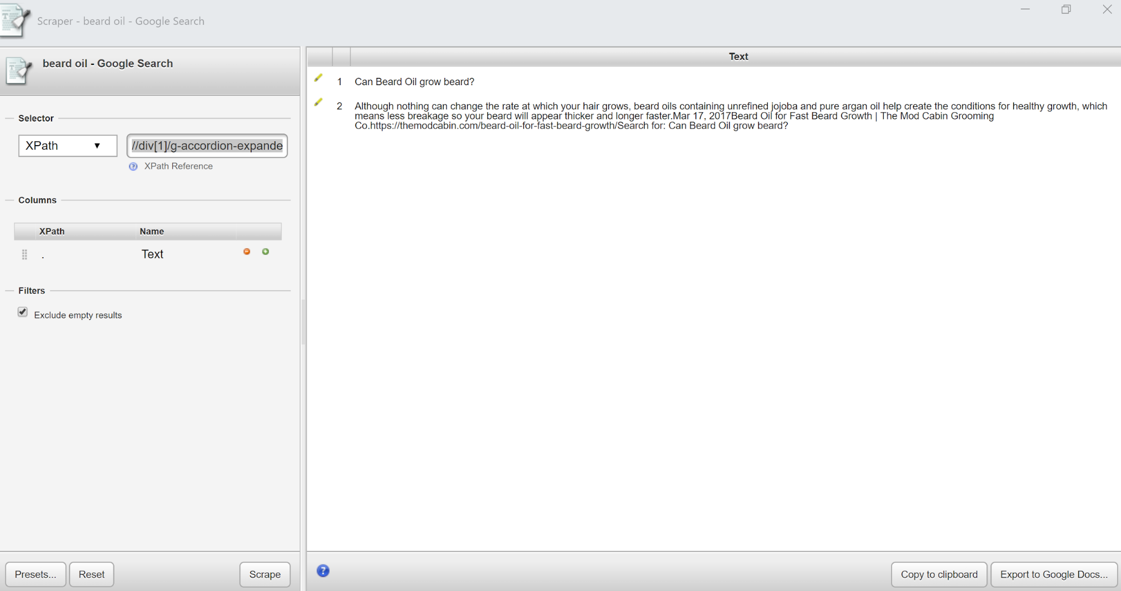Click Copy to clipboard button
Image resolution: width=1121 pixels, height=591 pixels.
[939, 574]
